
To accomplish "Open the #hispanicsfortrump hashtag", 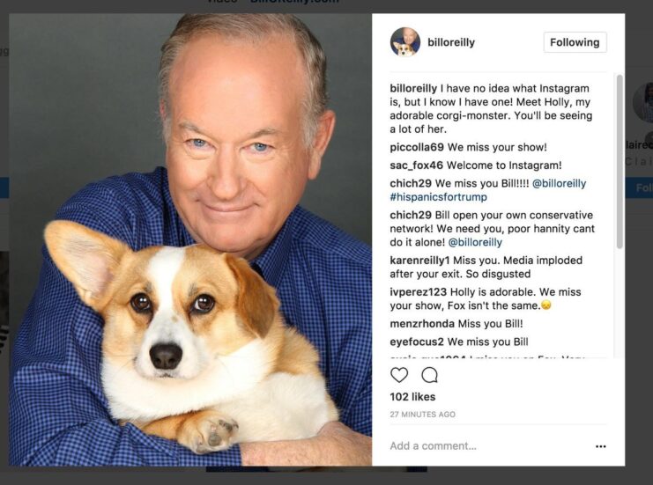I will 438,197.
